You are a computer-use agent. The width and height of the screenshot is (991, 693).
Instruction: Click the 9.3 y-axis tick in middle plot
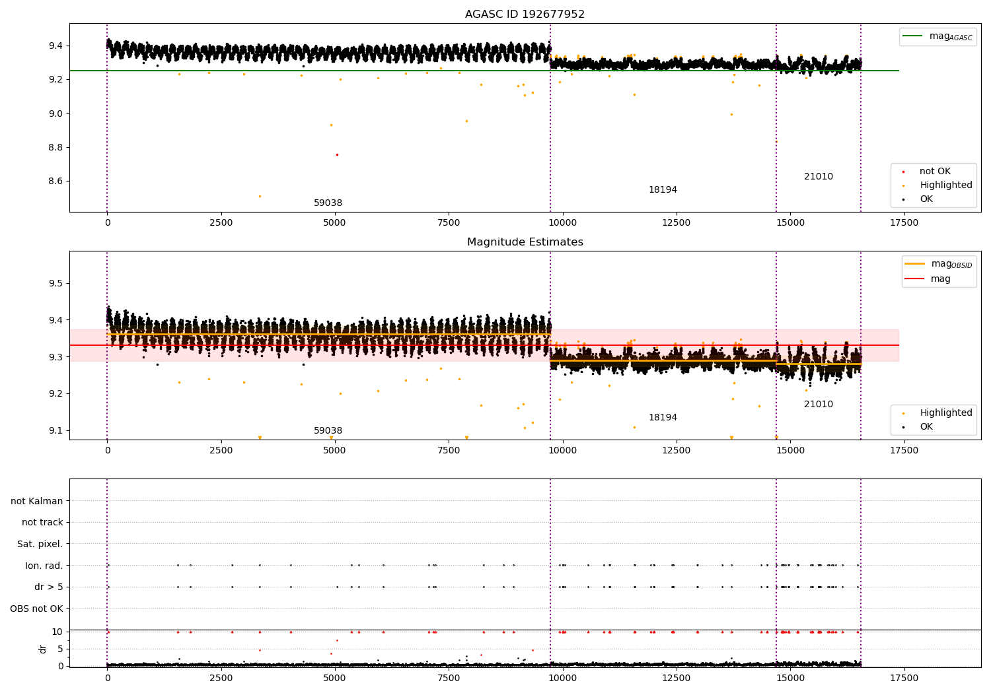57,357
